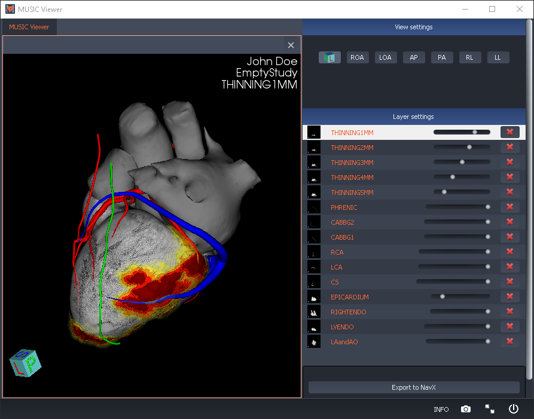The height and width of the screenshot is (419, 534).
Task: Click the Export to NavX button
Action: pos(414,387)
